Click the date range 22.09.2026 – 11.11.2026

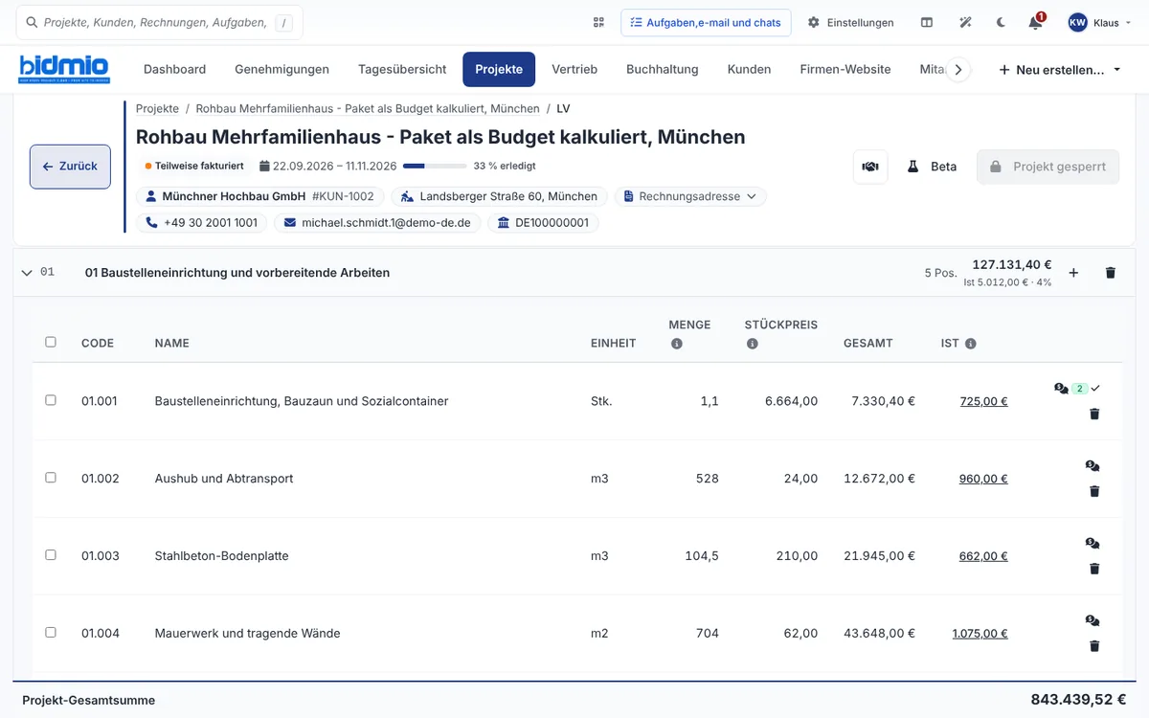coord(328,166)
